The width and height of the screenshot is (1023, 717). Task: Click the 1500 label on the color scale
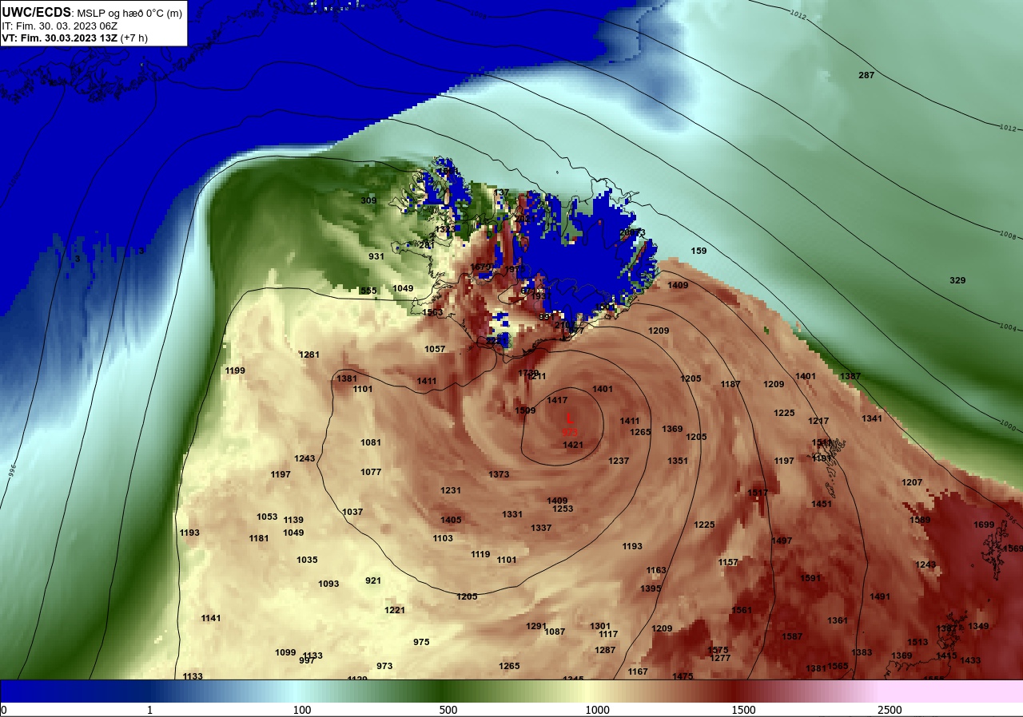pyautogui.click(x=743, y=710)
